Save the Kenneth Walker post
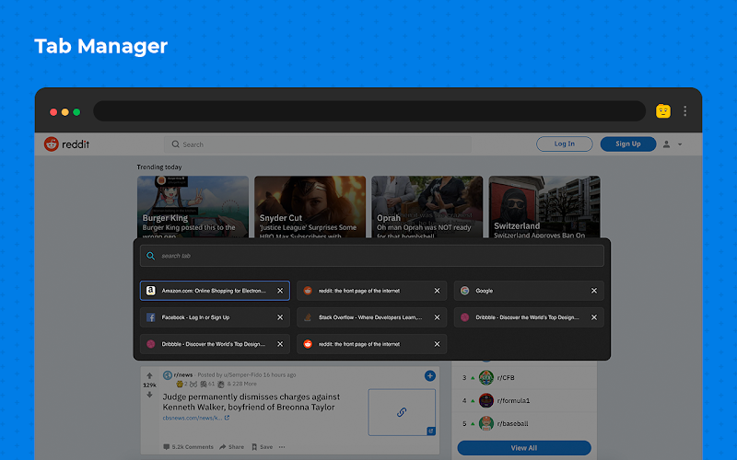 tap(263, 447)
